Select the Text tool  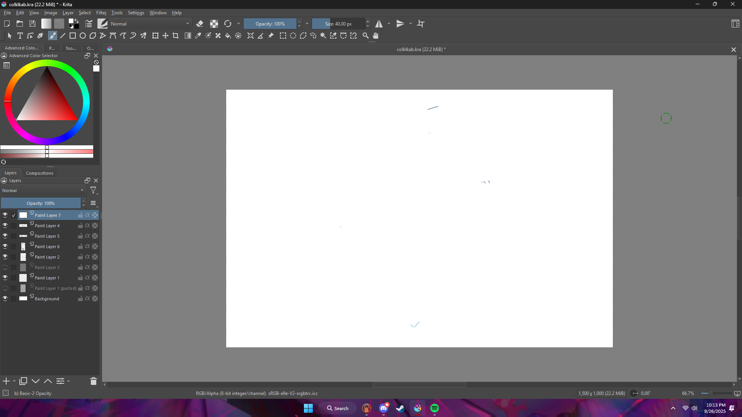click(x=20, y=36)
